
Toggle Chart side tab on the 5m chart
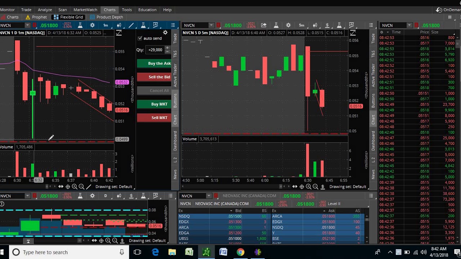373,120
